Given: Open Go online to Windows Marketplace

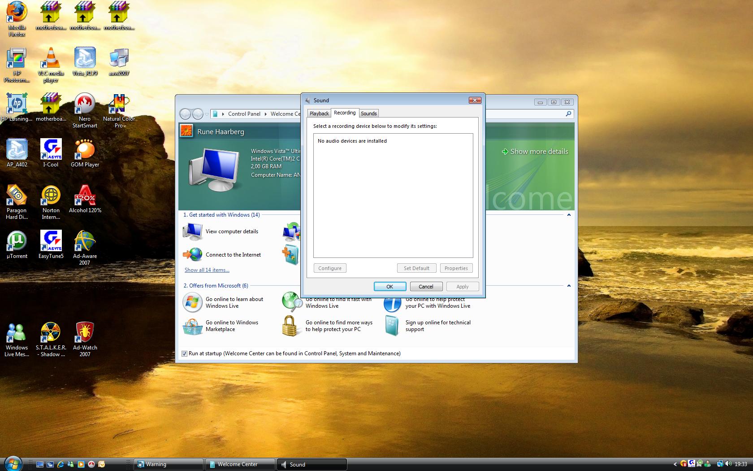Looking at the screenshot, I should click(221, 326).
